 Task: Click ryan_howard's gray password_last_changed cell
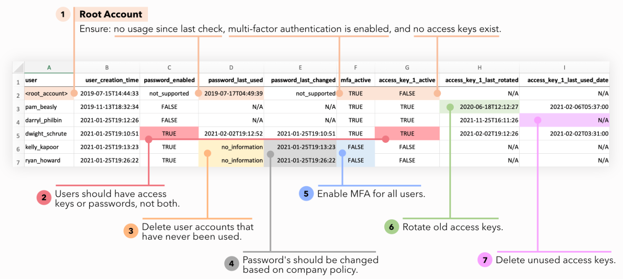(300, 160)
